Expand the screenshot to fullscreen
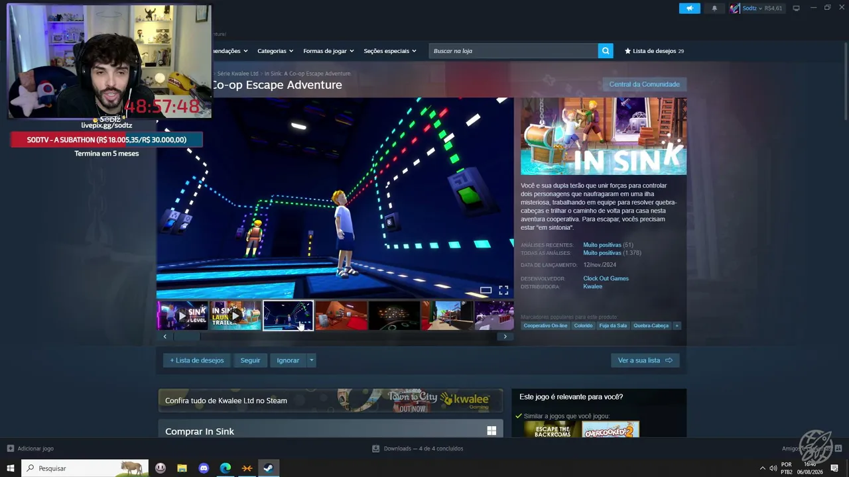The image size is (849, 477). 503,290
